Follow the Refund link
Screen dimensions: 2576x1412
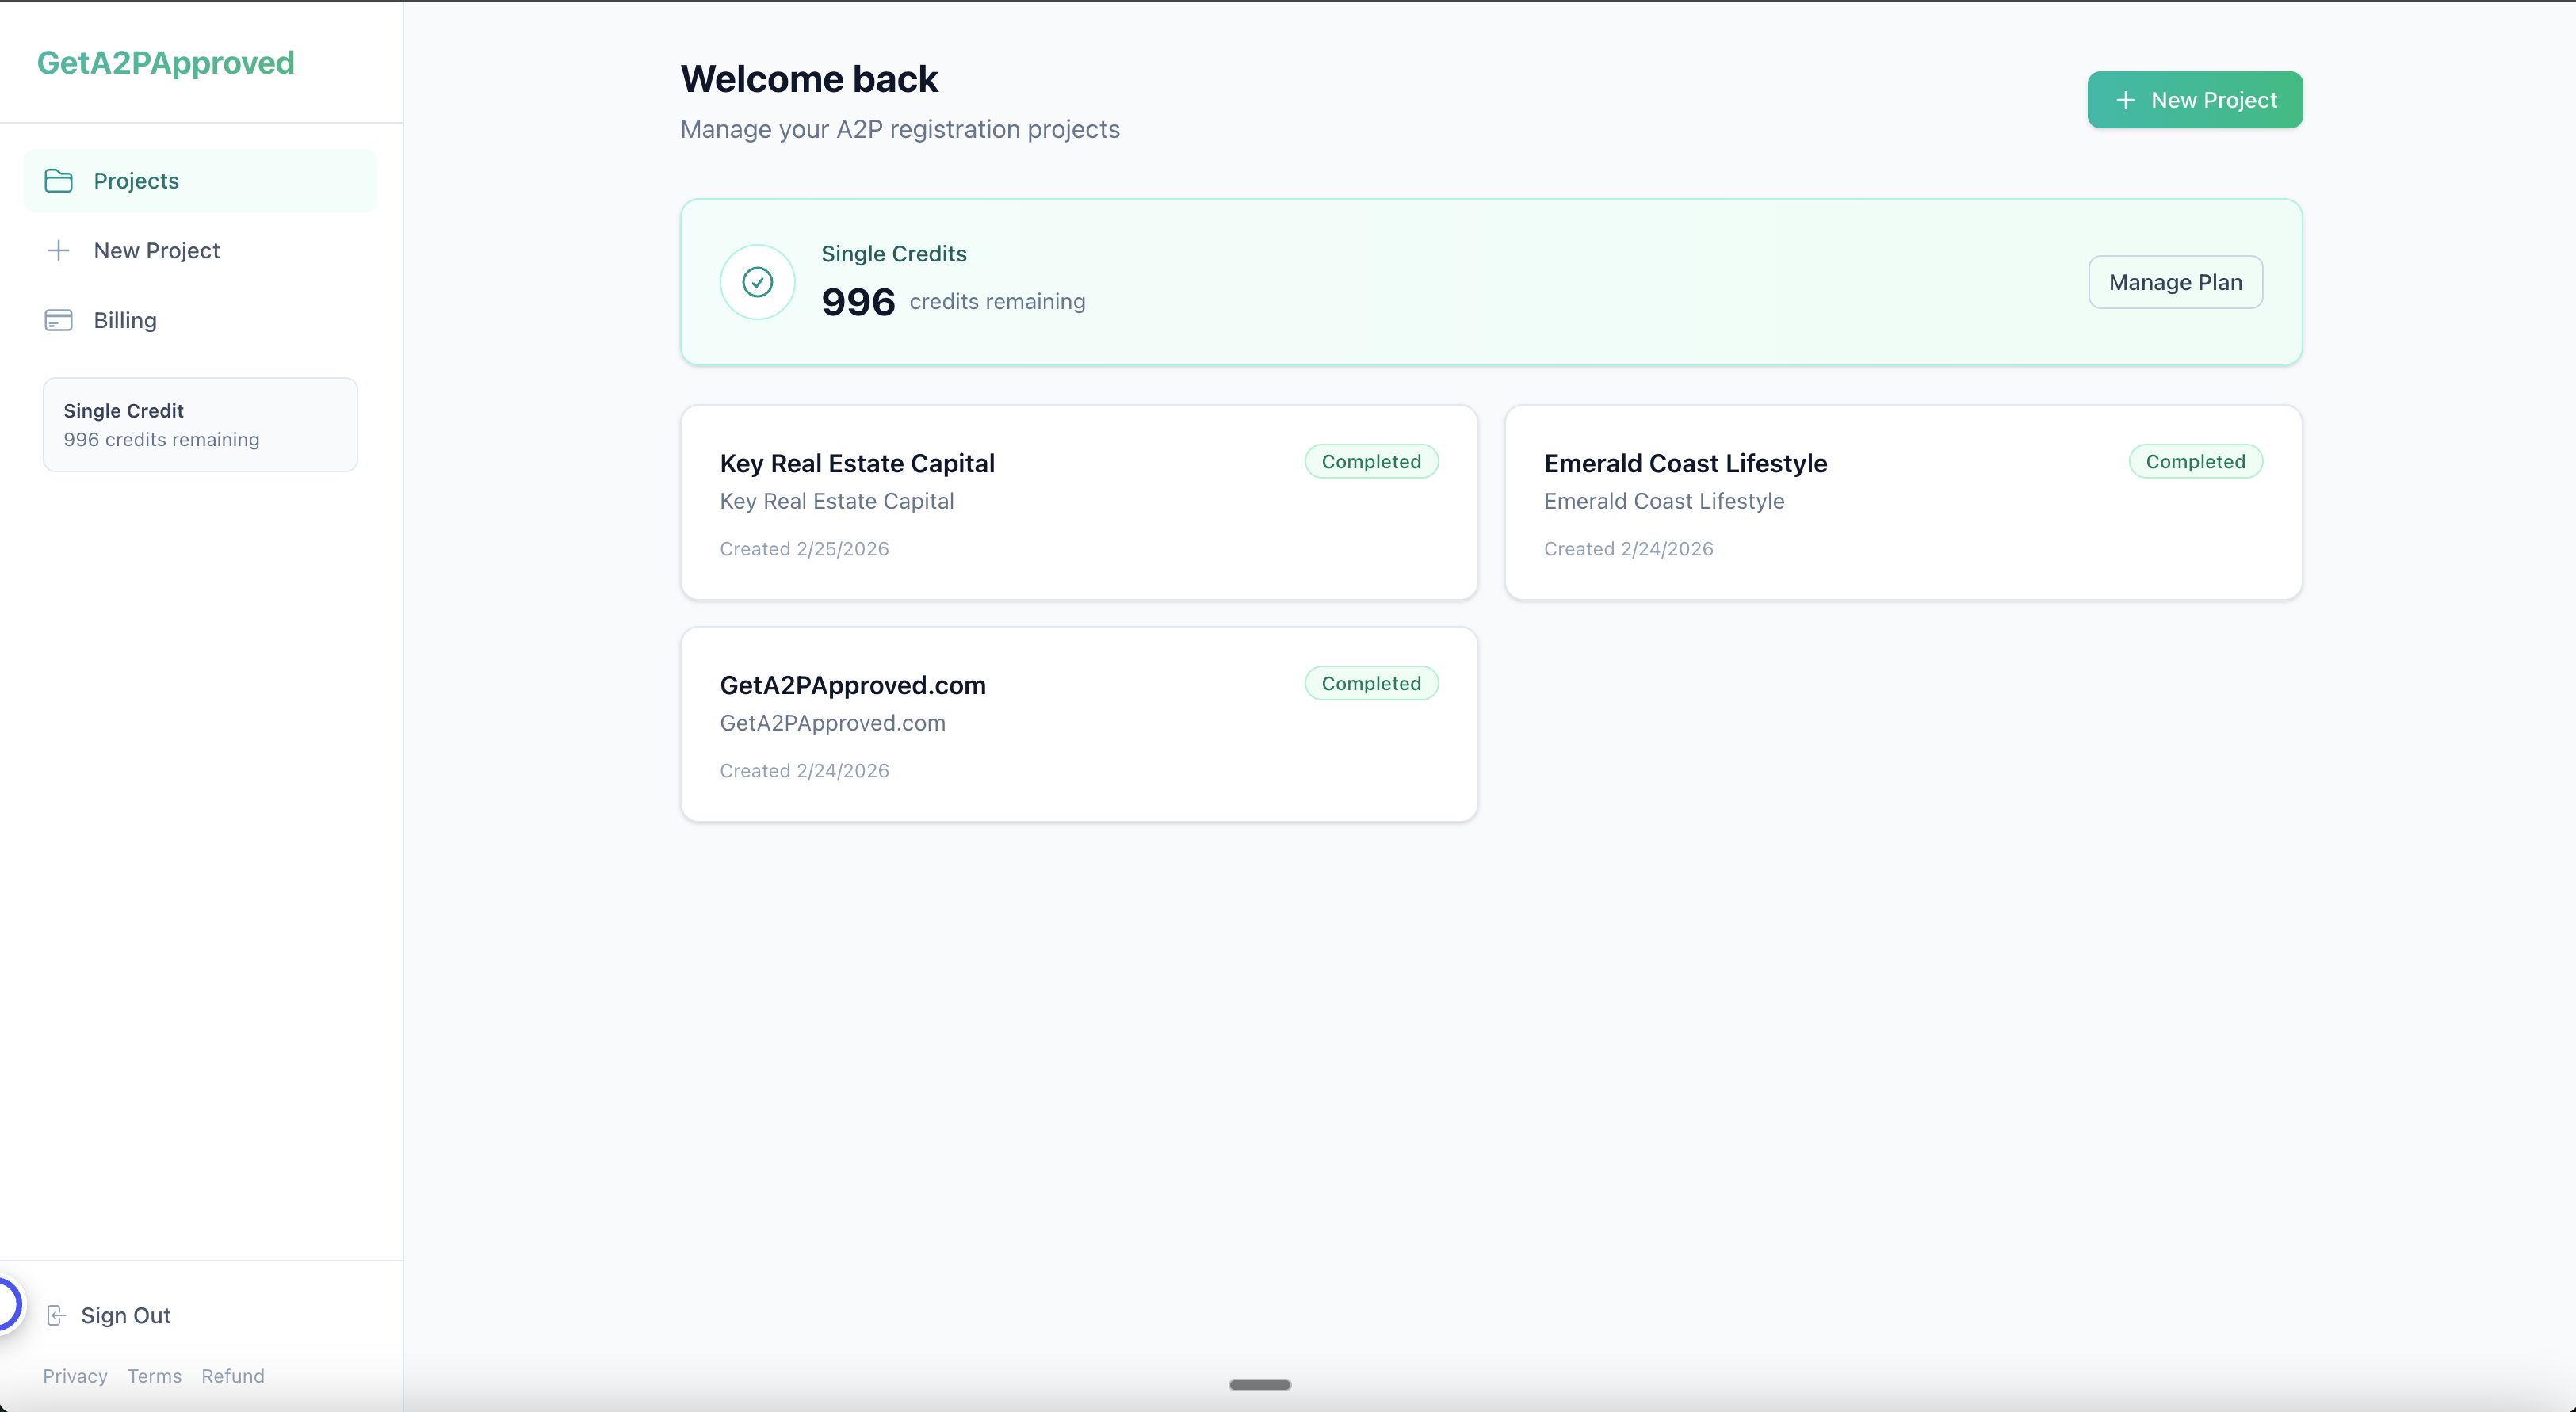[233, 1376]
